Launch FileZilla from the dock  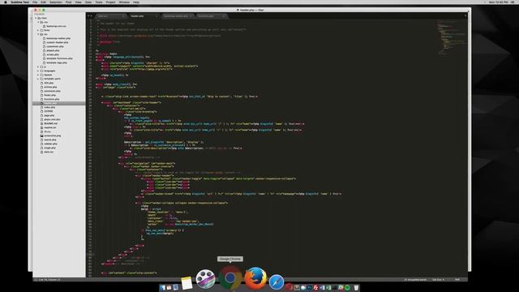coord(315,288)
